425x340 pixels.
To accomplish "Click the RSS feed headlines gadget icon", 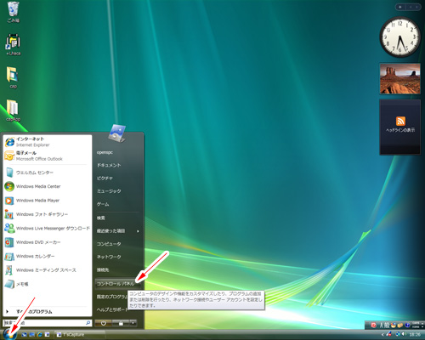I will click(x=400, y=121).
